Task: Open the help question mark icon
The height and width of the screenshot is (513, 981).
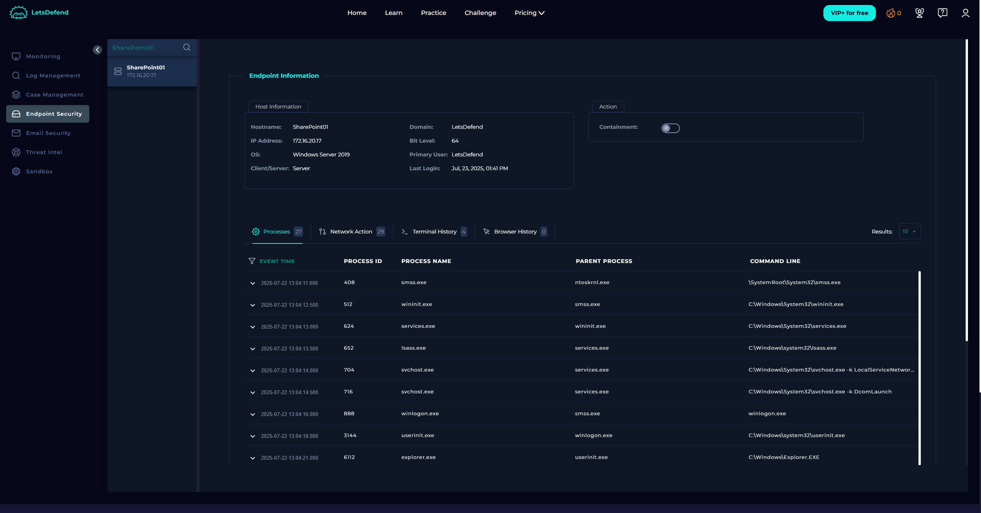Action: [943, 13]
